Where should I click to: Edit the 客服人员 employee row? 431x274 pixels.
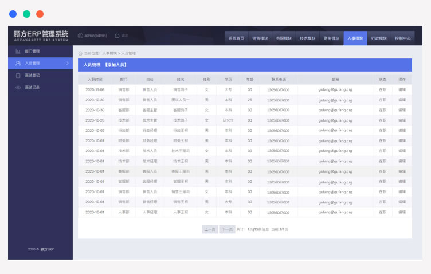pos(402,171)
